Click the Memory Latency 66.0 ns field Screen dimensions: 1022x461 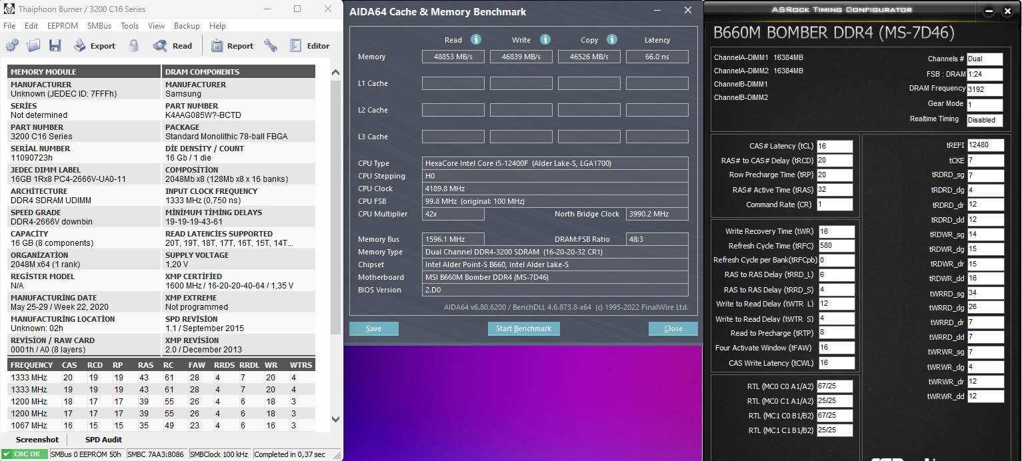[657, 57]
